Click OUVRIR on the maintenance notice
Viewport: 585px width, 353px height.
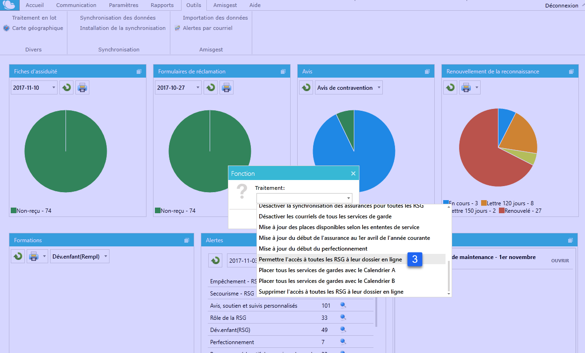pos(560,260)
